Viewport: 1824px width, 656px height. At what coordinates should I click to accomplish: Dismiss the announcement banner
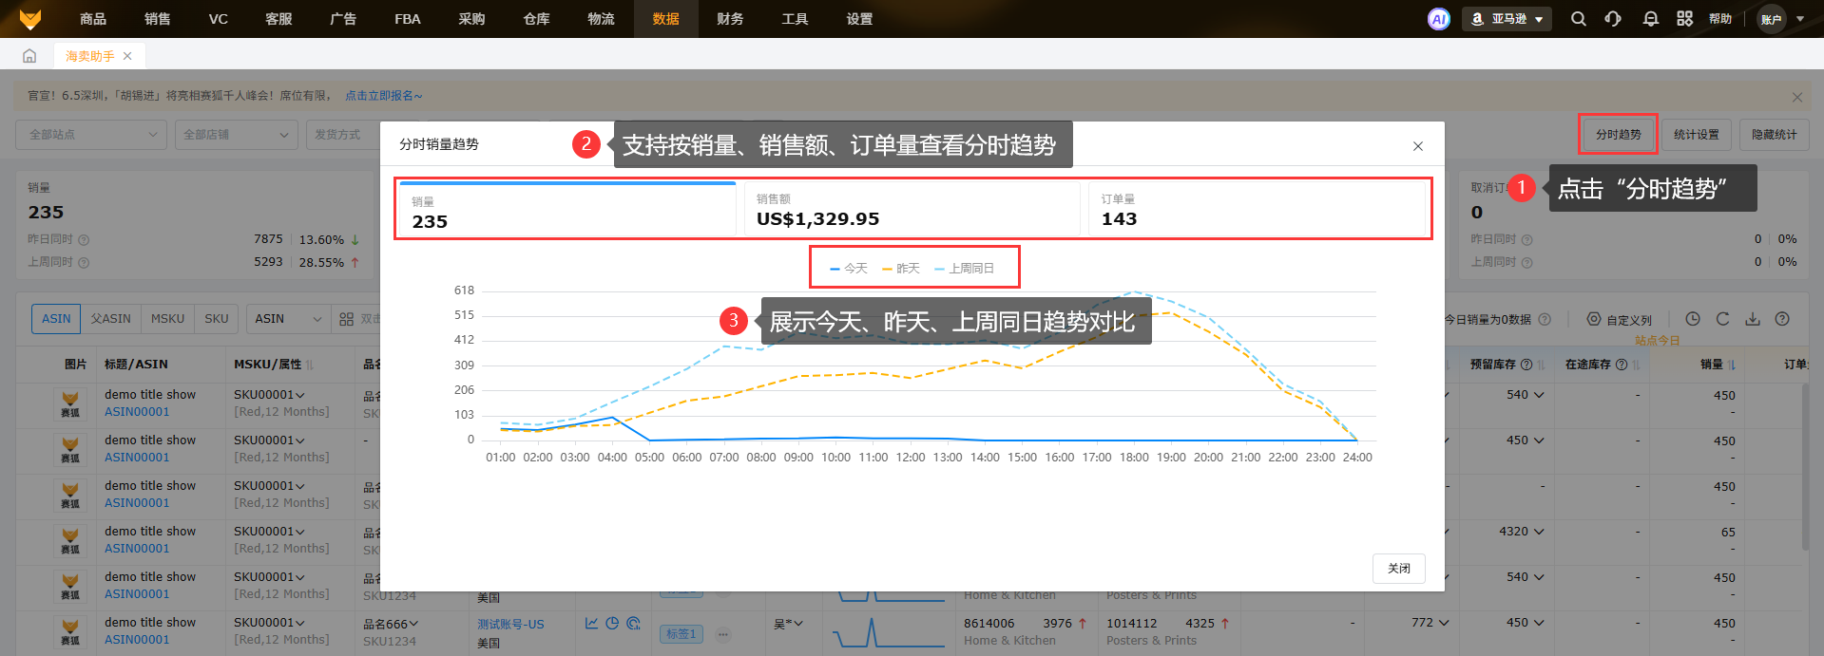click(1796, 97)
